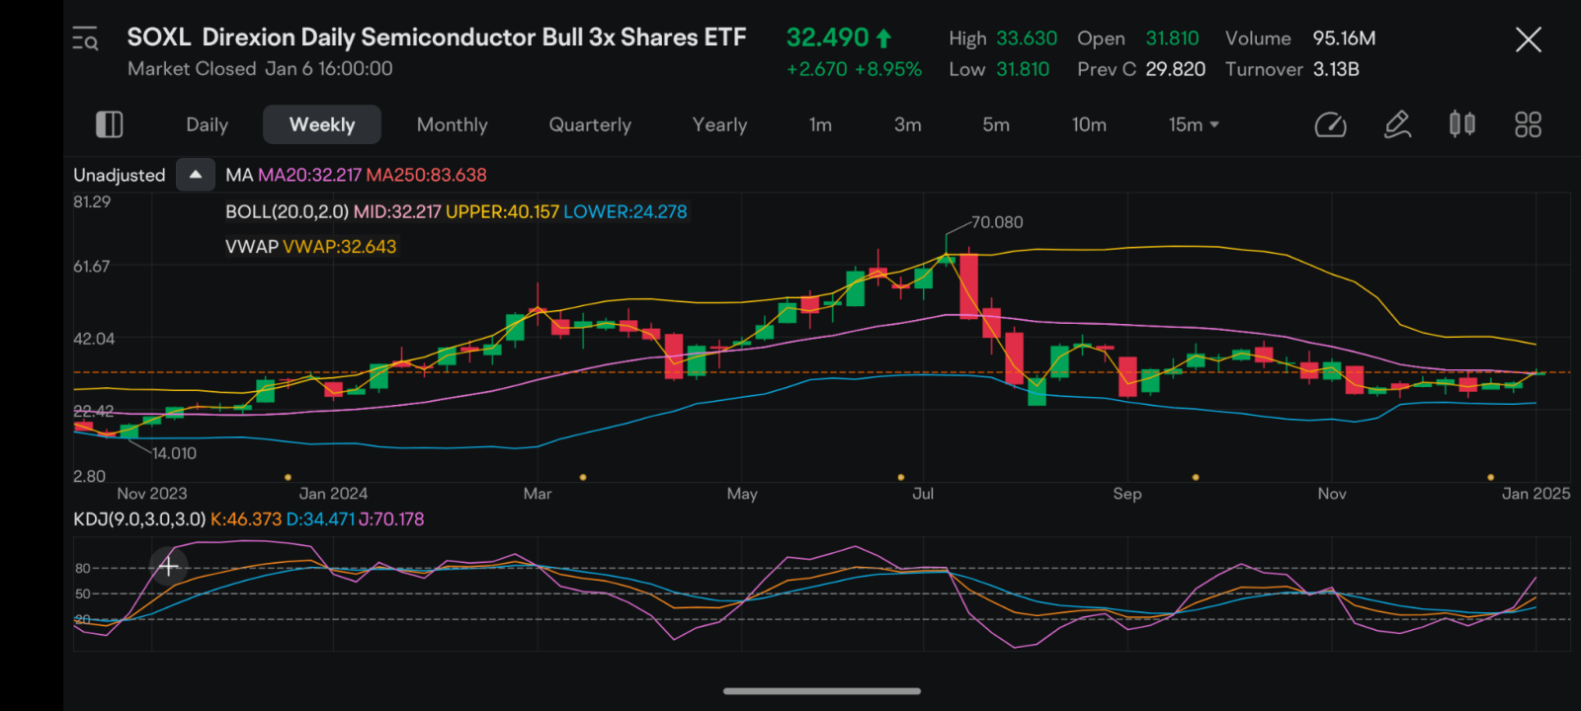The image size is (1581, 711).
Task: Click the Market Closed status text
Action: (192, 69)
